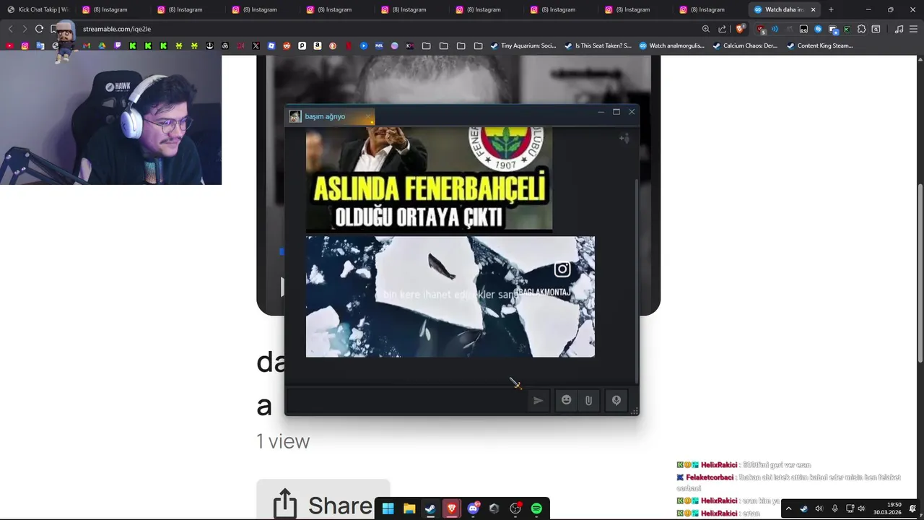Open the 'Content King Steam...' bookmark
The width and height of the screenshot is (924, 520).
(x=819, y=45)
